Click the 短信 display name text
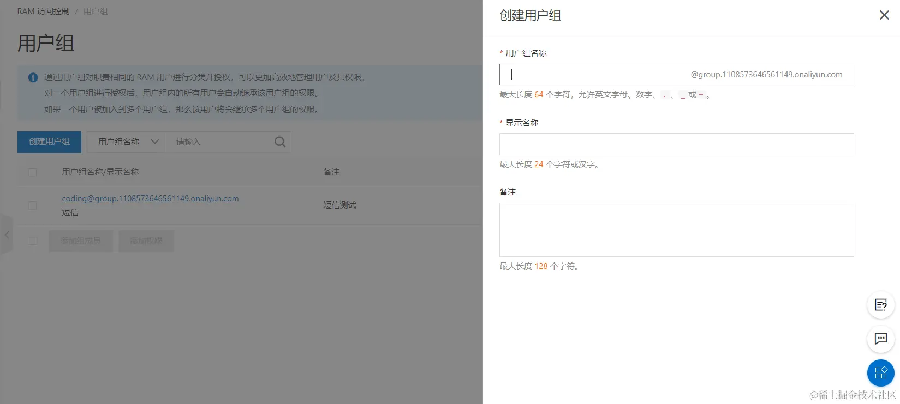Screen dimensions: 900x404 (70, 212)
